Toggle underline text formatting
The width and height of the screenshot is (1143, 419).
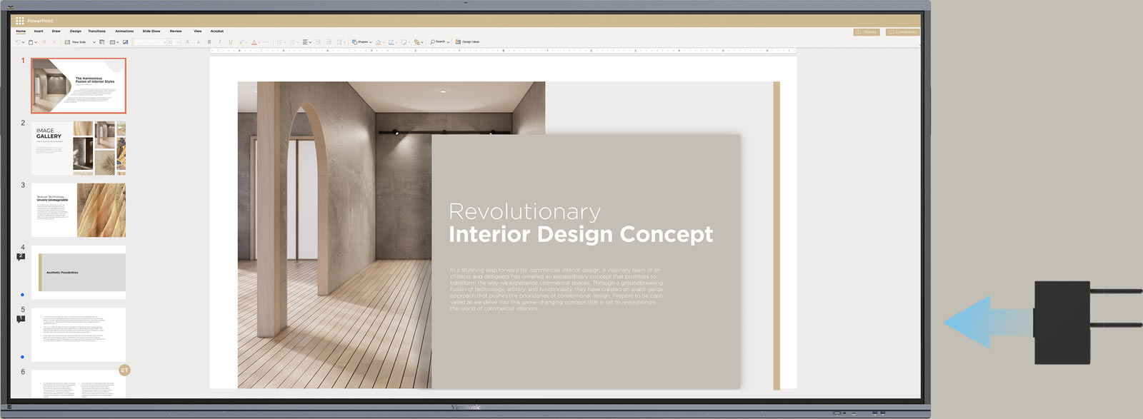click(x=230, y=42)
